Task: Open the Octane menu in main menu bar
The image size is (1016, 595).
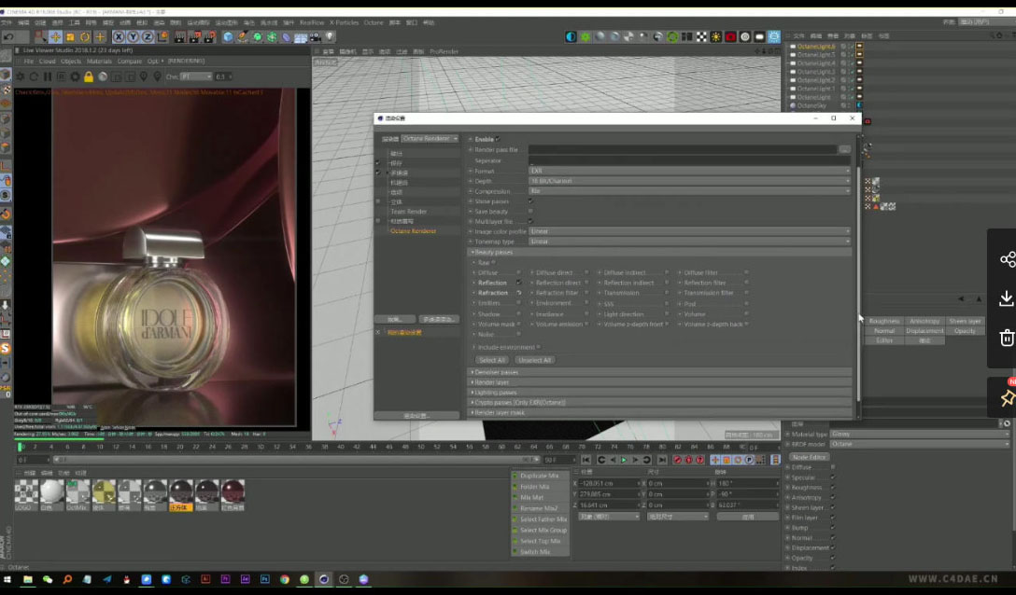Action: 374,22
